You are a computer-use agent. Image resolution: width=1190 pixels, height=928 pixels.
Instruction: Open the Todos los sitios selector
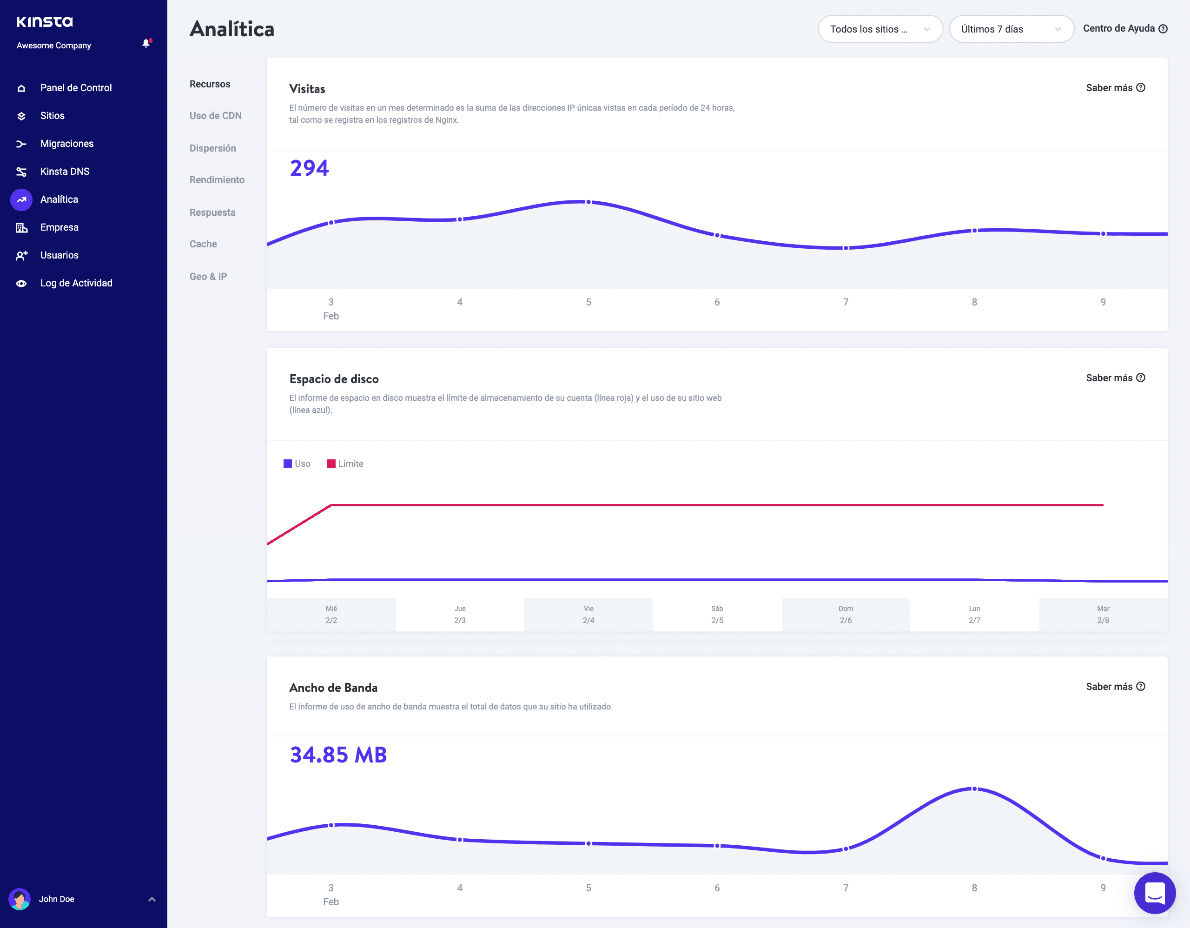point(880,29)
